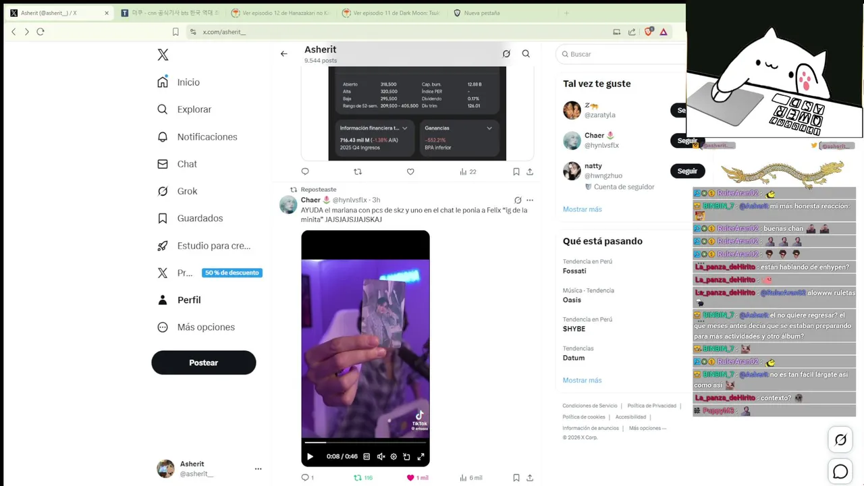The height and width of the screenshot is (486, 864).
Task: Toggle captions on the video player
Action: [x=367, y=456]
